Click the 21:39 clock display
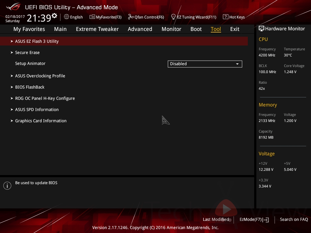 coord(39,18)
